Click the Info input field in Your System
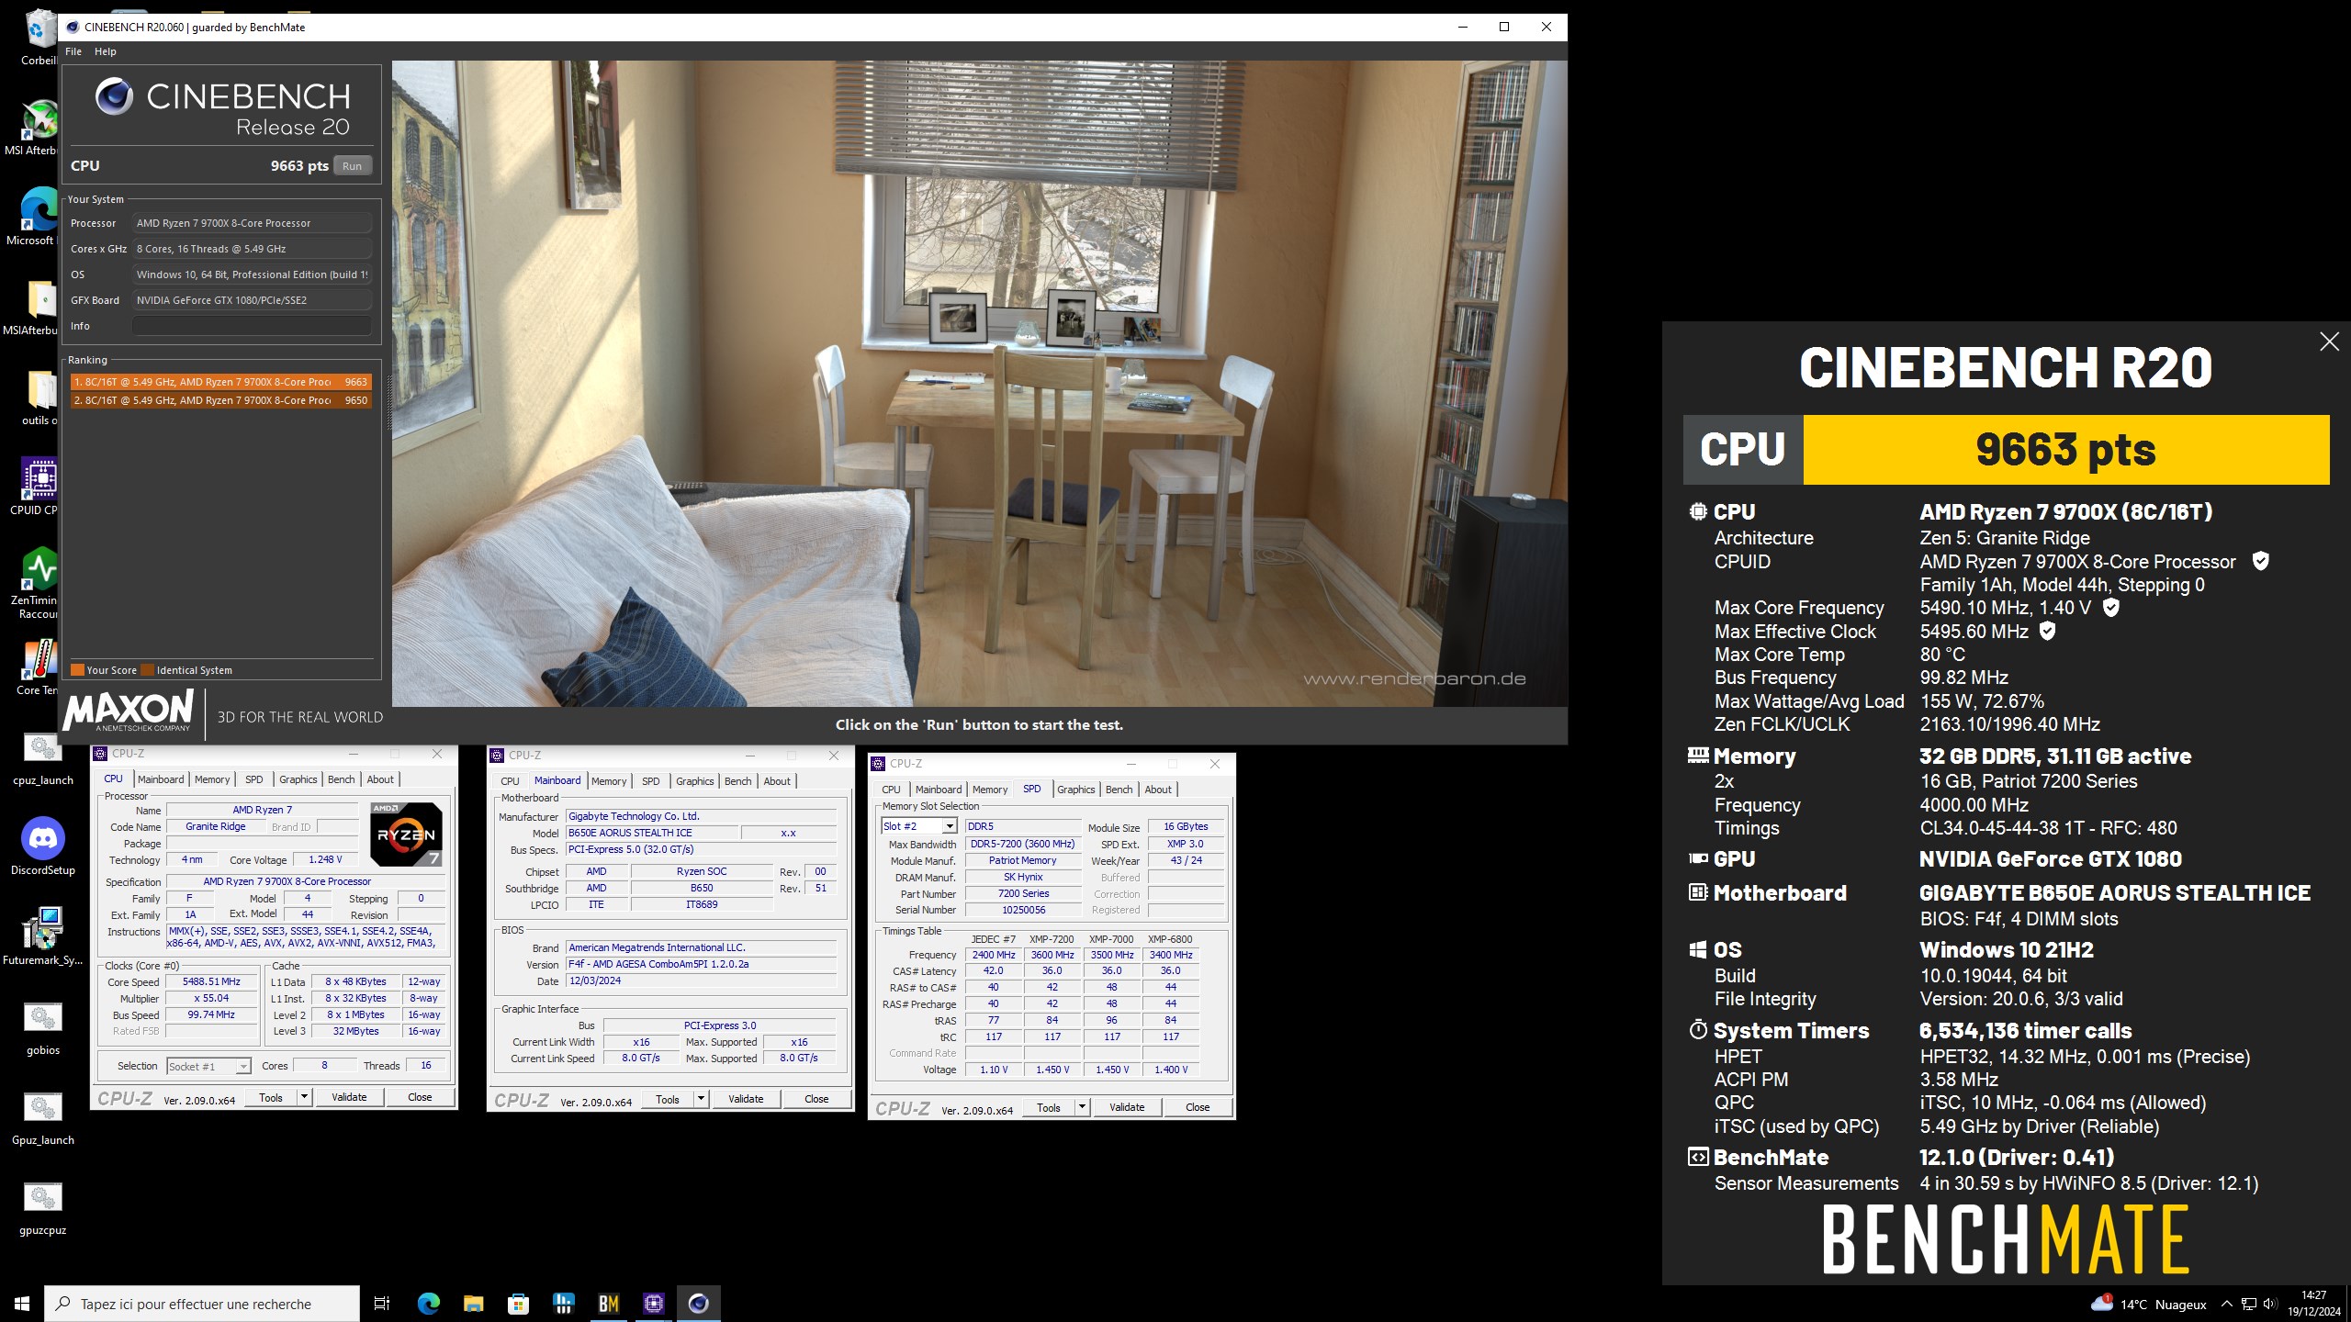The width and height of the screenshot is (2351, 1322). coord(252,326)
